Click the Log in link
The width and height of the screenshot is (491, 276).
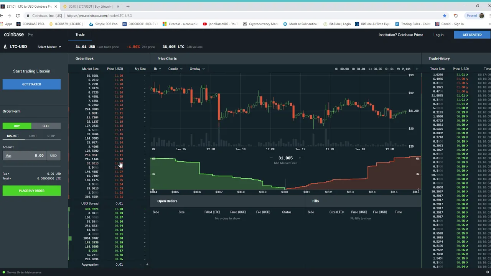click(x=438, y=35)
